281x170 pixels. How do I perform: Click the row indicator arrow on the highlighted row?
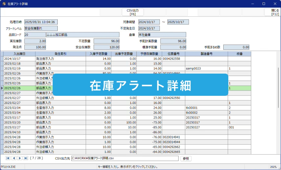coord(2,88)
